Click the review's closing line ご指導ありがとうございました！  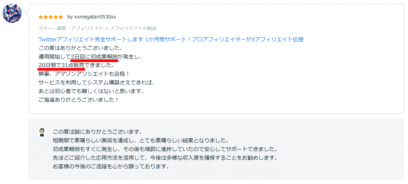[79, 100]
